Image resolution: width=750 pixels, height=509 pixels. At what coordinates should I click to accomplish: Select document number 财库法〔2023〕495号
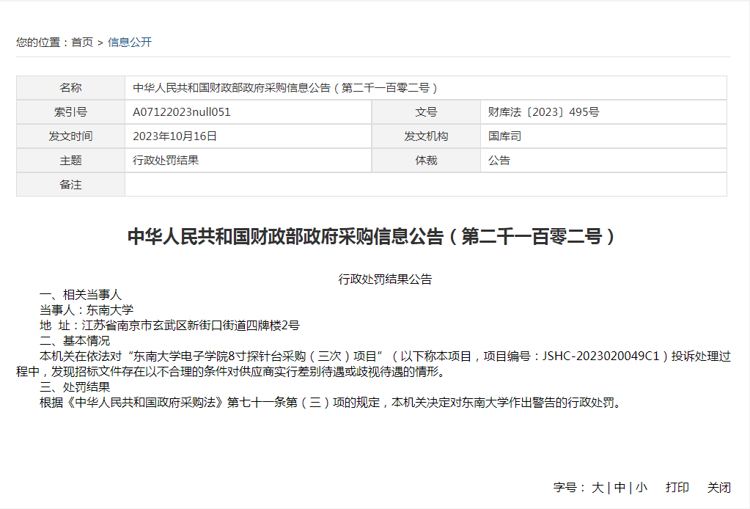(x=543, y=112)
